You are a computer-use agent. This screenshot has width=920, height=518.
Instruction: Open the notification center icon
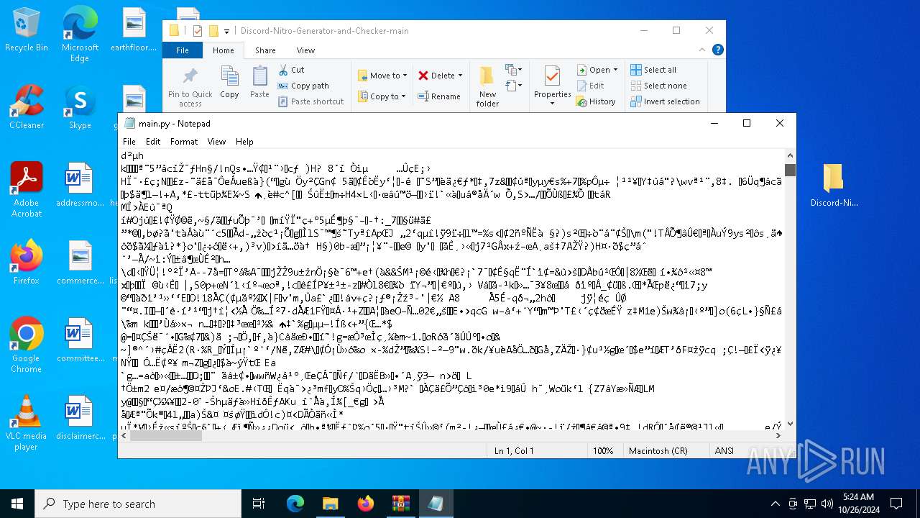[896, 504]
